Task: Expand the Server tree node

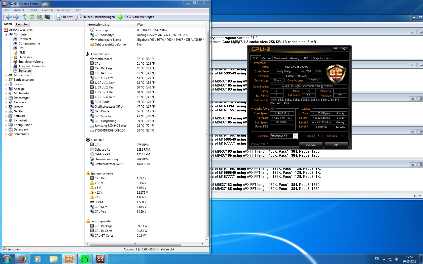Action: [x=6, y=84]
